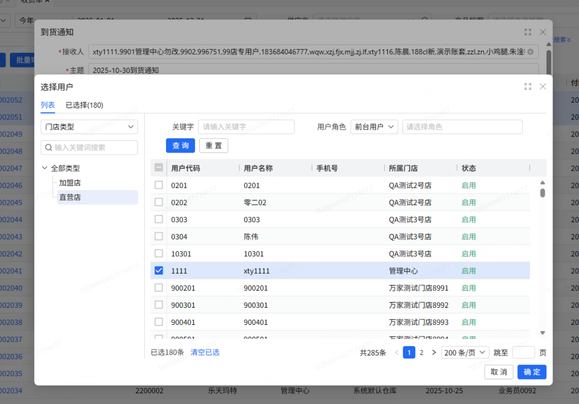Uncheck the checkbox for user 1111

159,270
